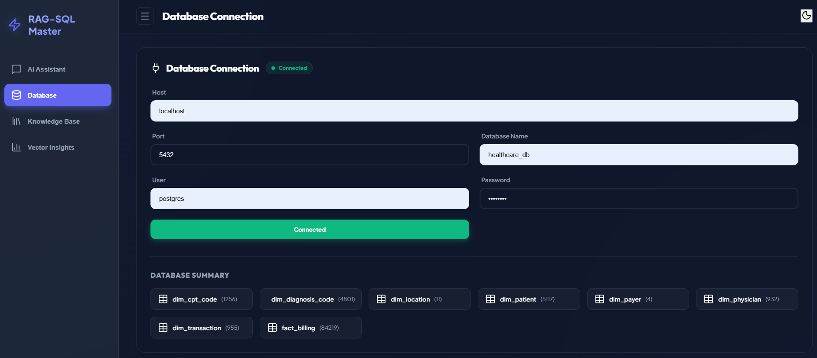Click the dim_patient table icon
Image resolution: width=817 pixels, height=358 pixels.
tap(490, 299)
